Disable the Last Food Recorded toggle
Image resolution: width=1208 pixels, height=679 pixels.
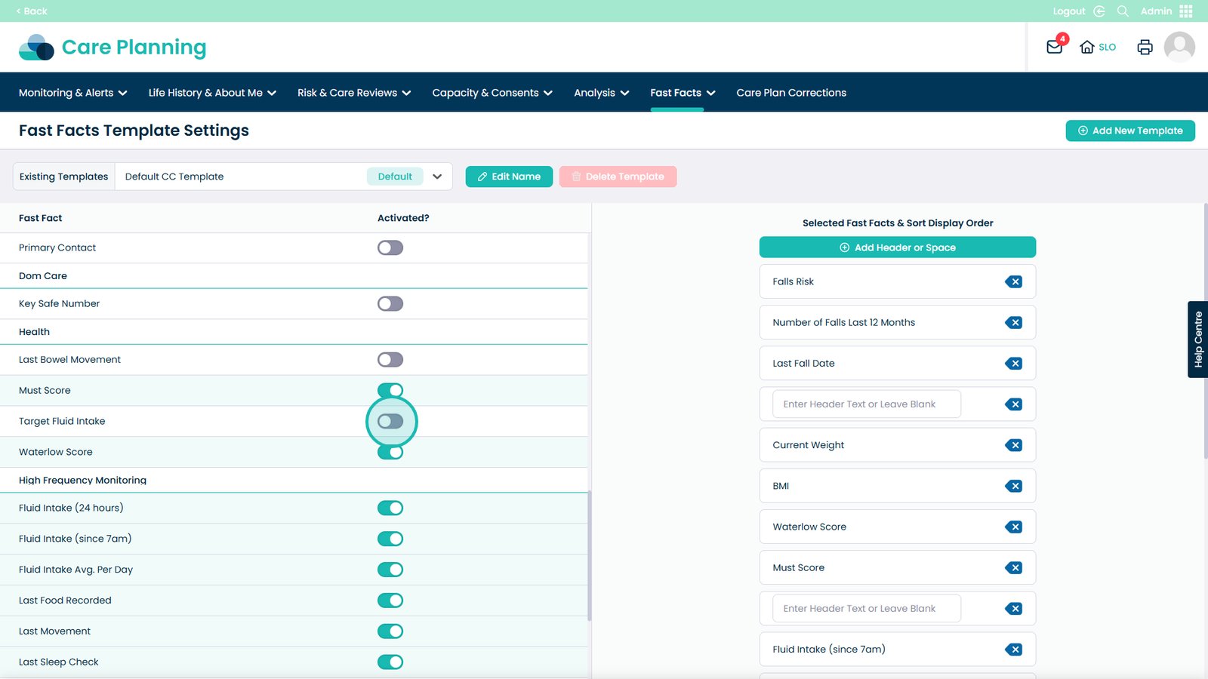[x=390, y=601]
